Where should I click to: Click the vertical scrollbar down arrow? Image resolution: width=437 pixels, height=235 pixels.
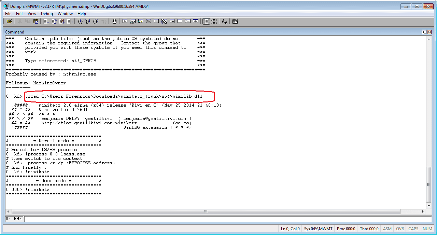[x=429, y=206]
